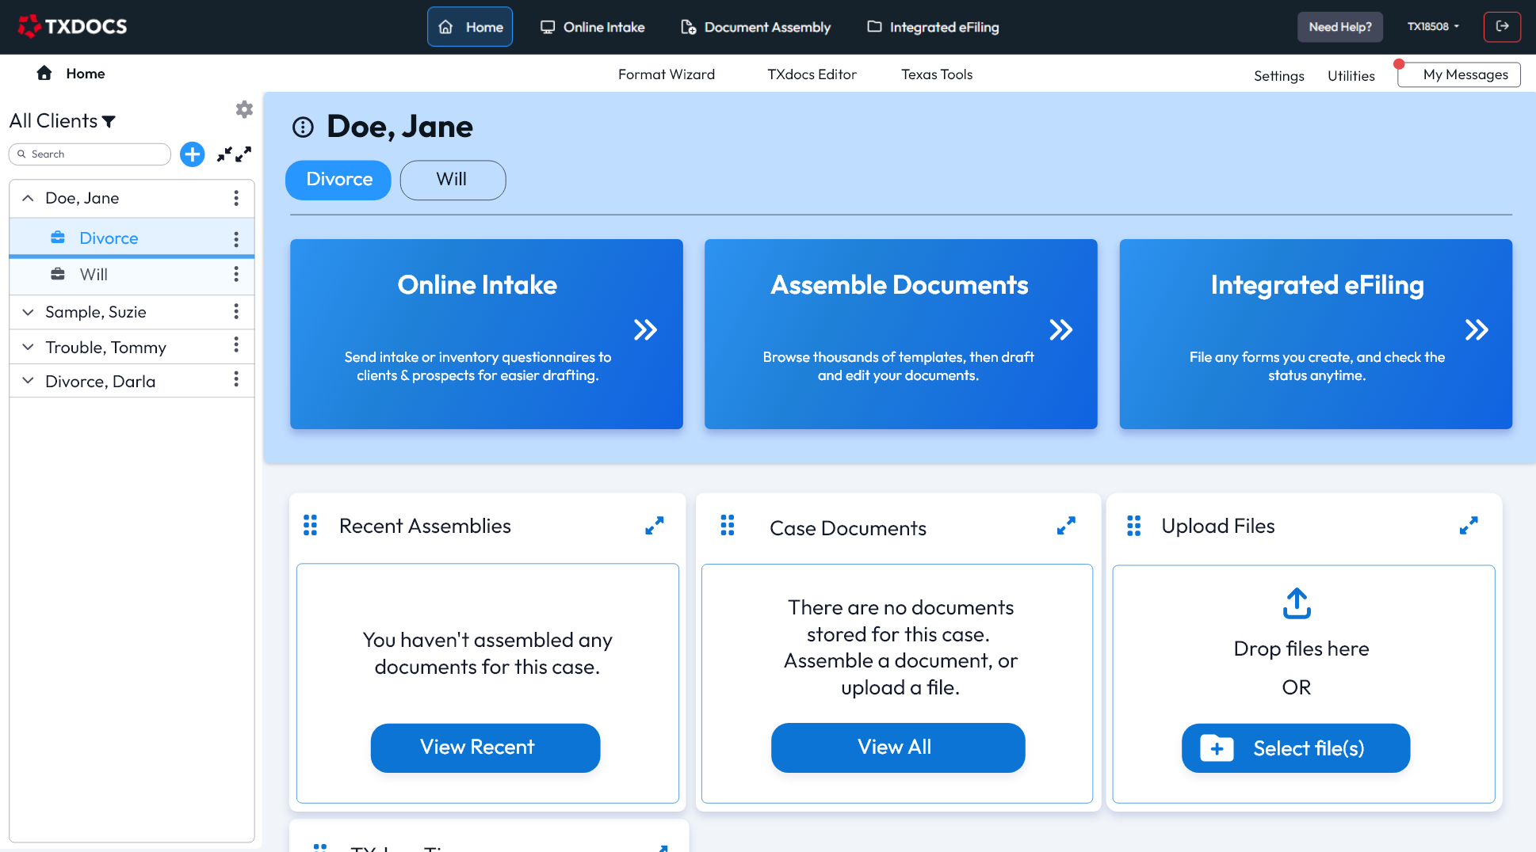
Task: Click the View Recent button
Action: click(485, 747)
